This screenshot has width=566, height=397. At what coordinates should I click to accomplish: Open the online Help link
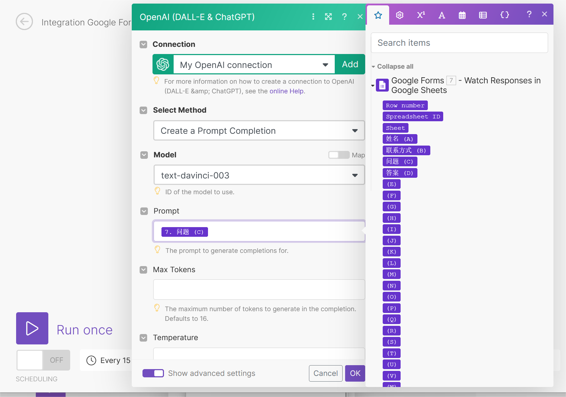[x=286, y=91]
